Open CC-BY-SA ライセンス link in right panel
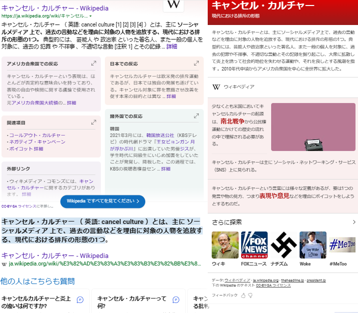This screenshot has height=313, width=358. pyautogui.click(x=273, y=285)
